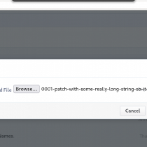Image resolution: width=147 pixels, height=147 pixels.
Task: Click the gray dialog footer beside Cancel
Action: 60,111
